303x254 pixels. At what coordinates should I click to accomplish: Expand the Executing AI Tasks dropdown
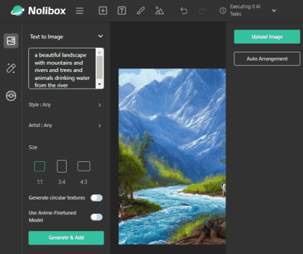(x=274, y=11)
